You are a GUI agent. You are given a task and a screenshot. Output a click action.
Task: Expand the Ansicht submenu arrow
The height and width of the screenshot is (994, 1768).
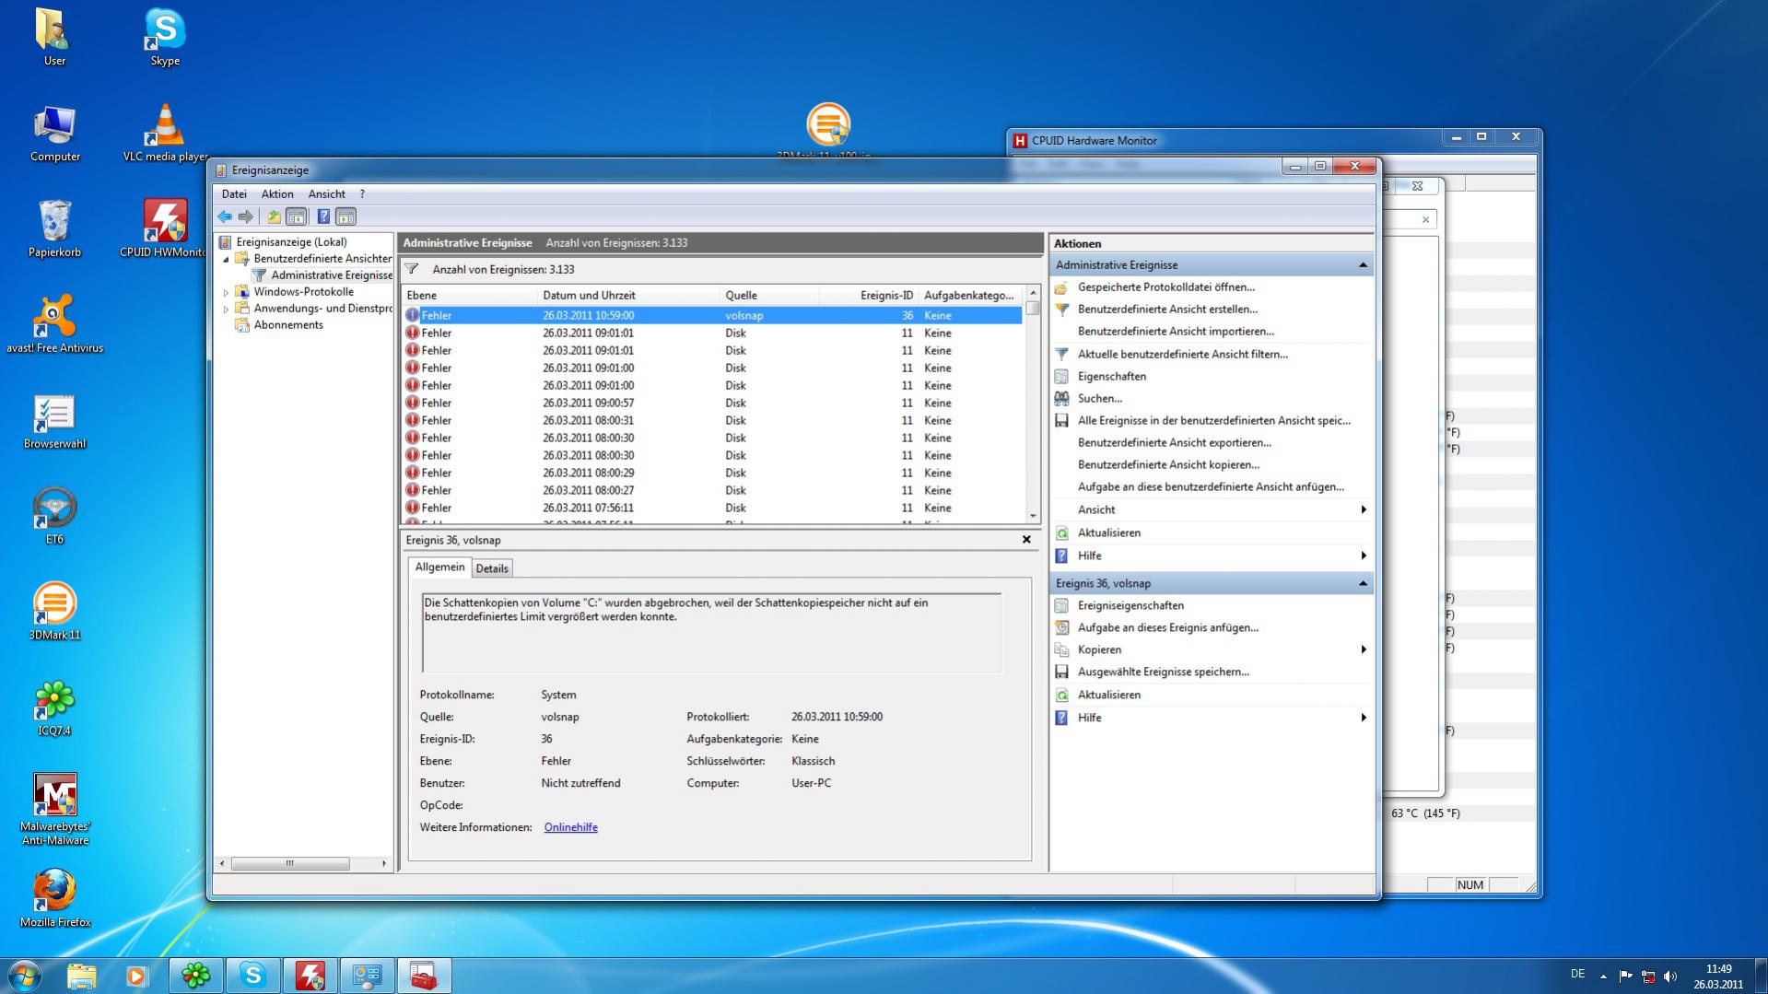(x=1364, y=509)
